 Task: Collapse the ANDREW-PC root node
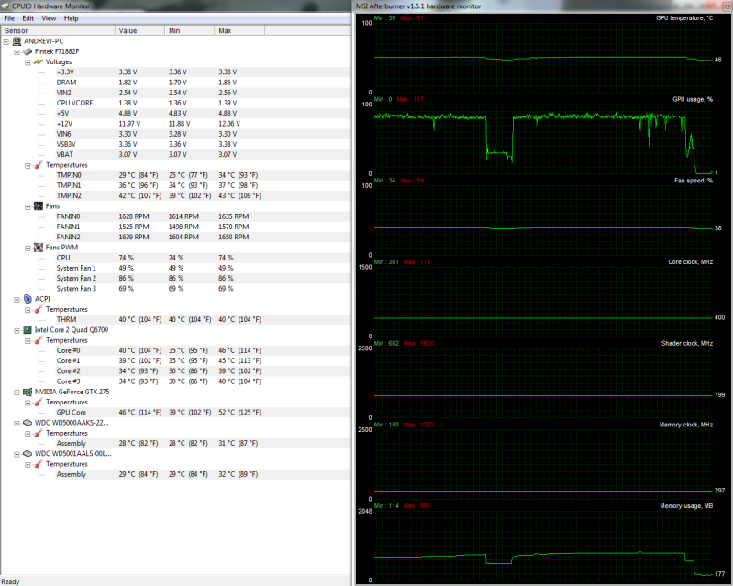pyautogui.click(x=6, y=41)
